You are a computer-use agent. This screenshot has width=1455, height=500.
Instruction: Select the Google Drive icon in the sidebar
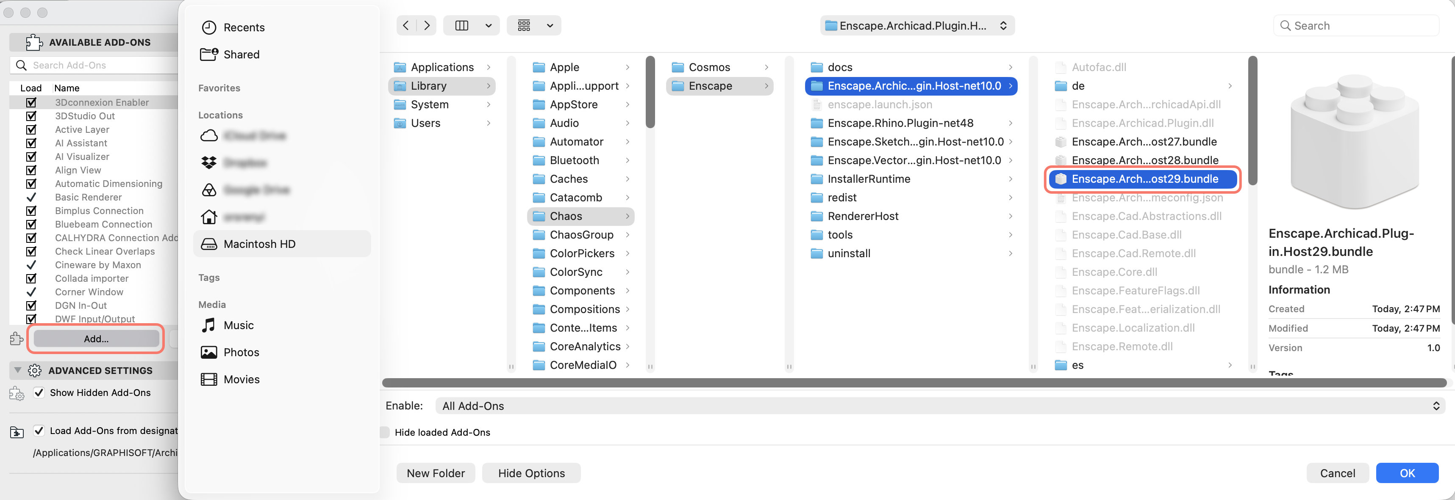click(x=209, y=190)
